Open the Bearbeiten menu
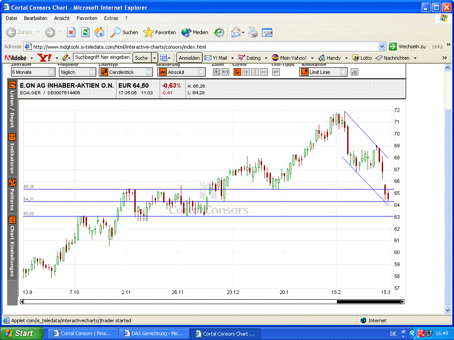454x340 pixels. tap(35, 18)
